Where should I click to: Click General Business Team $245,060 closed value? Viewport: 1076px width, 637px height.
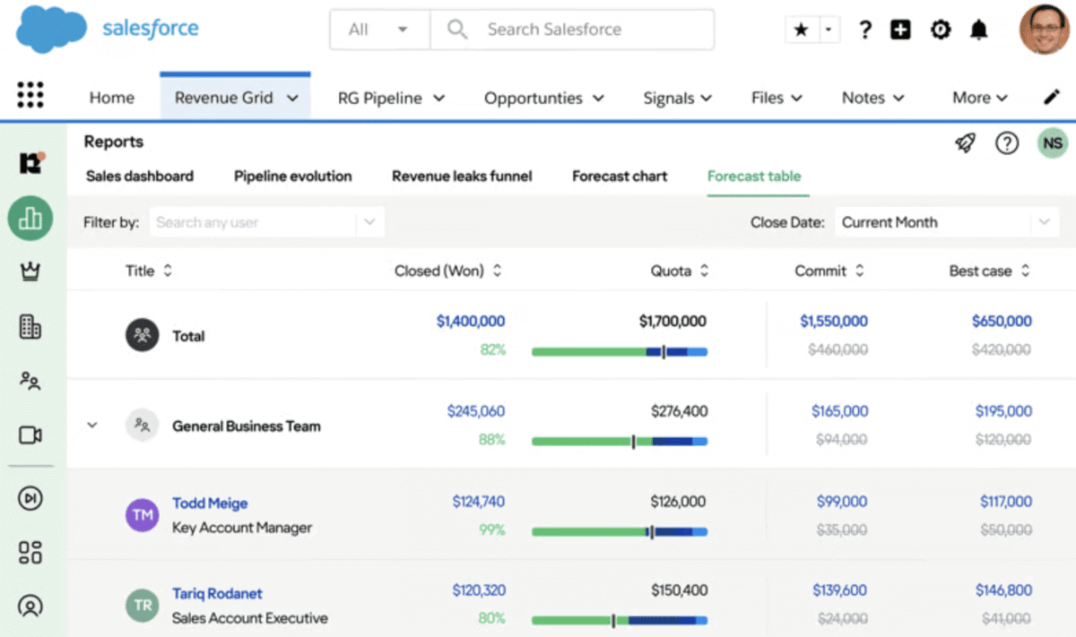click(x=476, y=411)
